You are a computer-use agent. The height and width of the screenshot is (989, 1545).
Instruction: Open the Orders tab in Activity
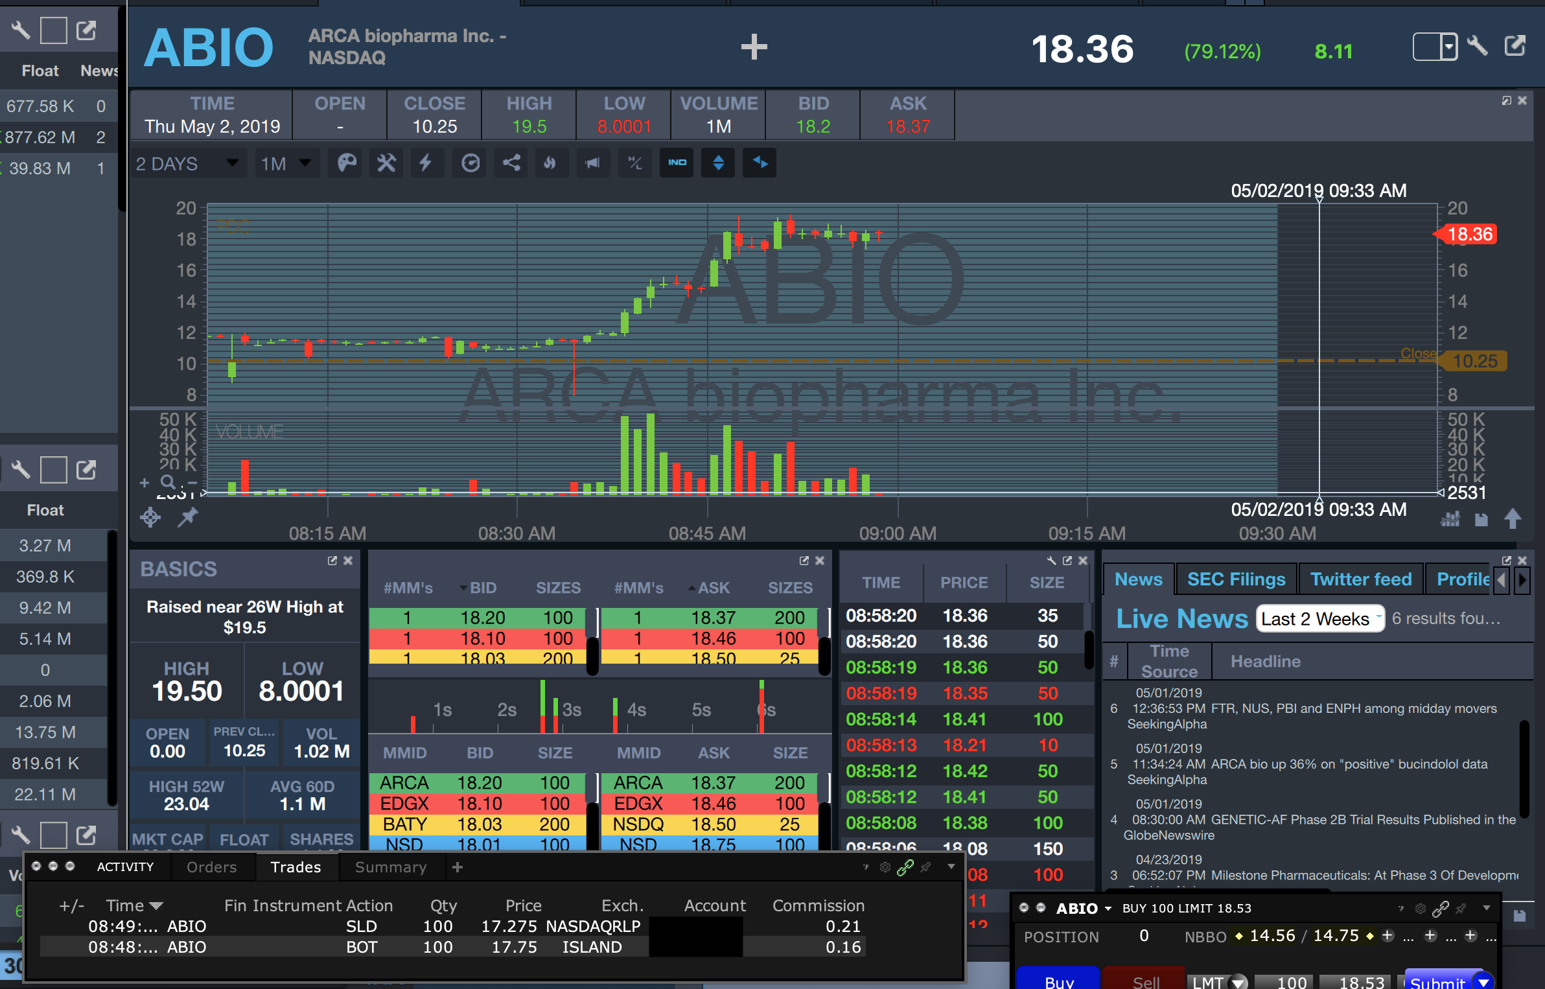click(x=211, y=867)
